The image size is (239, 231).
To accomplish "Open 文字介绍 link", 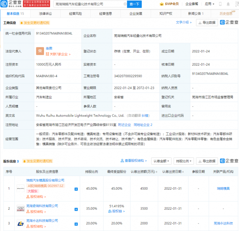I will point(184,22).
